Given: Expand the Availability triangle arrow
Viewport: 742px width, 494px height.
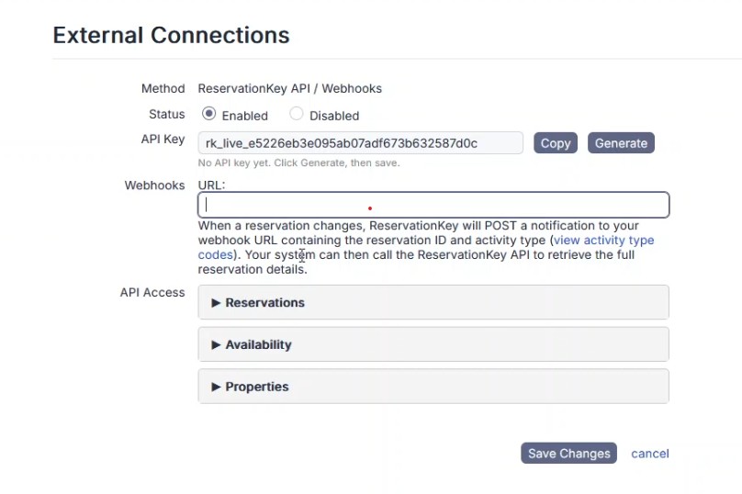Looking at the screenshot, I should [x=216, y=344].
